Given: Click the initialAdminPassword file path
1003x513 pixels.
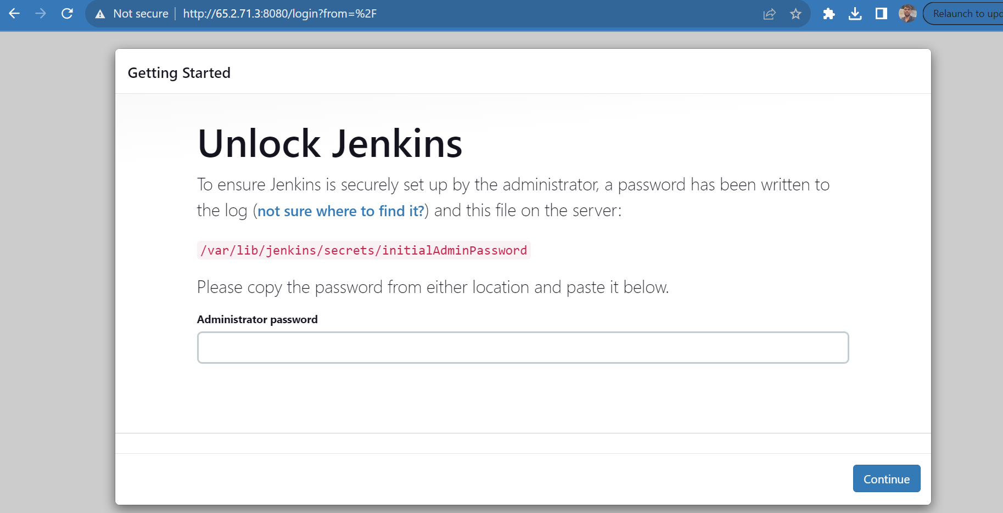Looking at the screenshot, I should 363,250.
